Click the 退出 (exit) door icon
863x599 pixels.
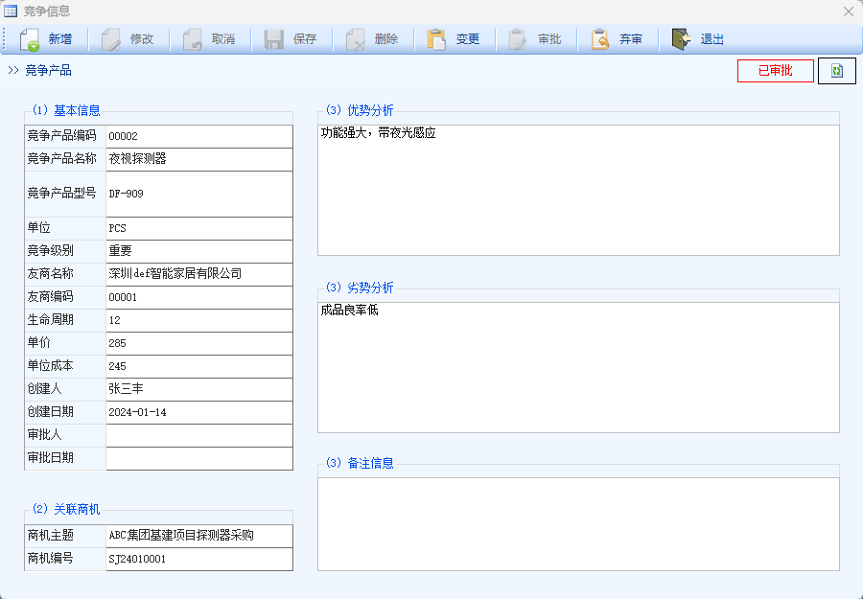[681, 39]
